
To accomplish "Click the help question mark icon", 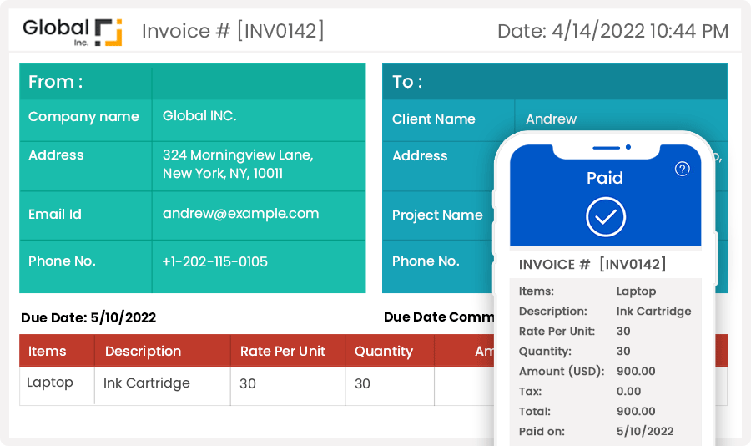I will click(x=682, y=169).
